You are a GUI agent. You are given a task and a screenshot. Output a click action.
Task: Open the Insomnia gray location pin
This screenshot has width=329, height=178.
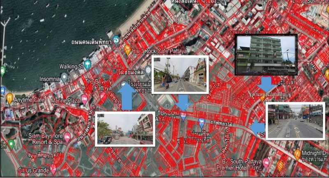64,77
